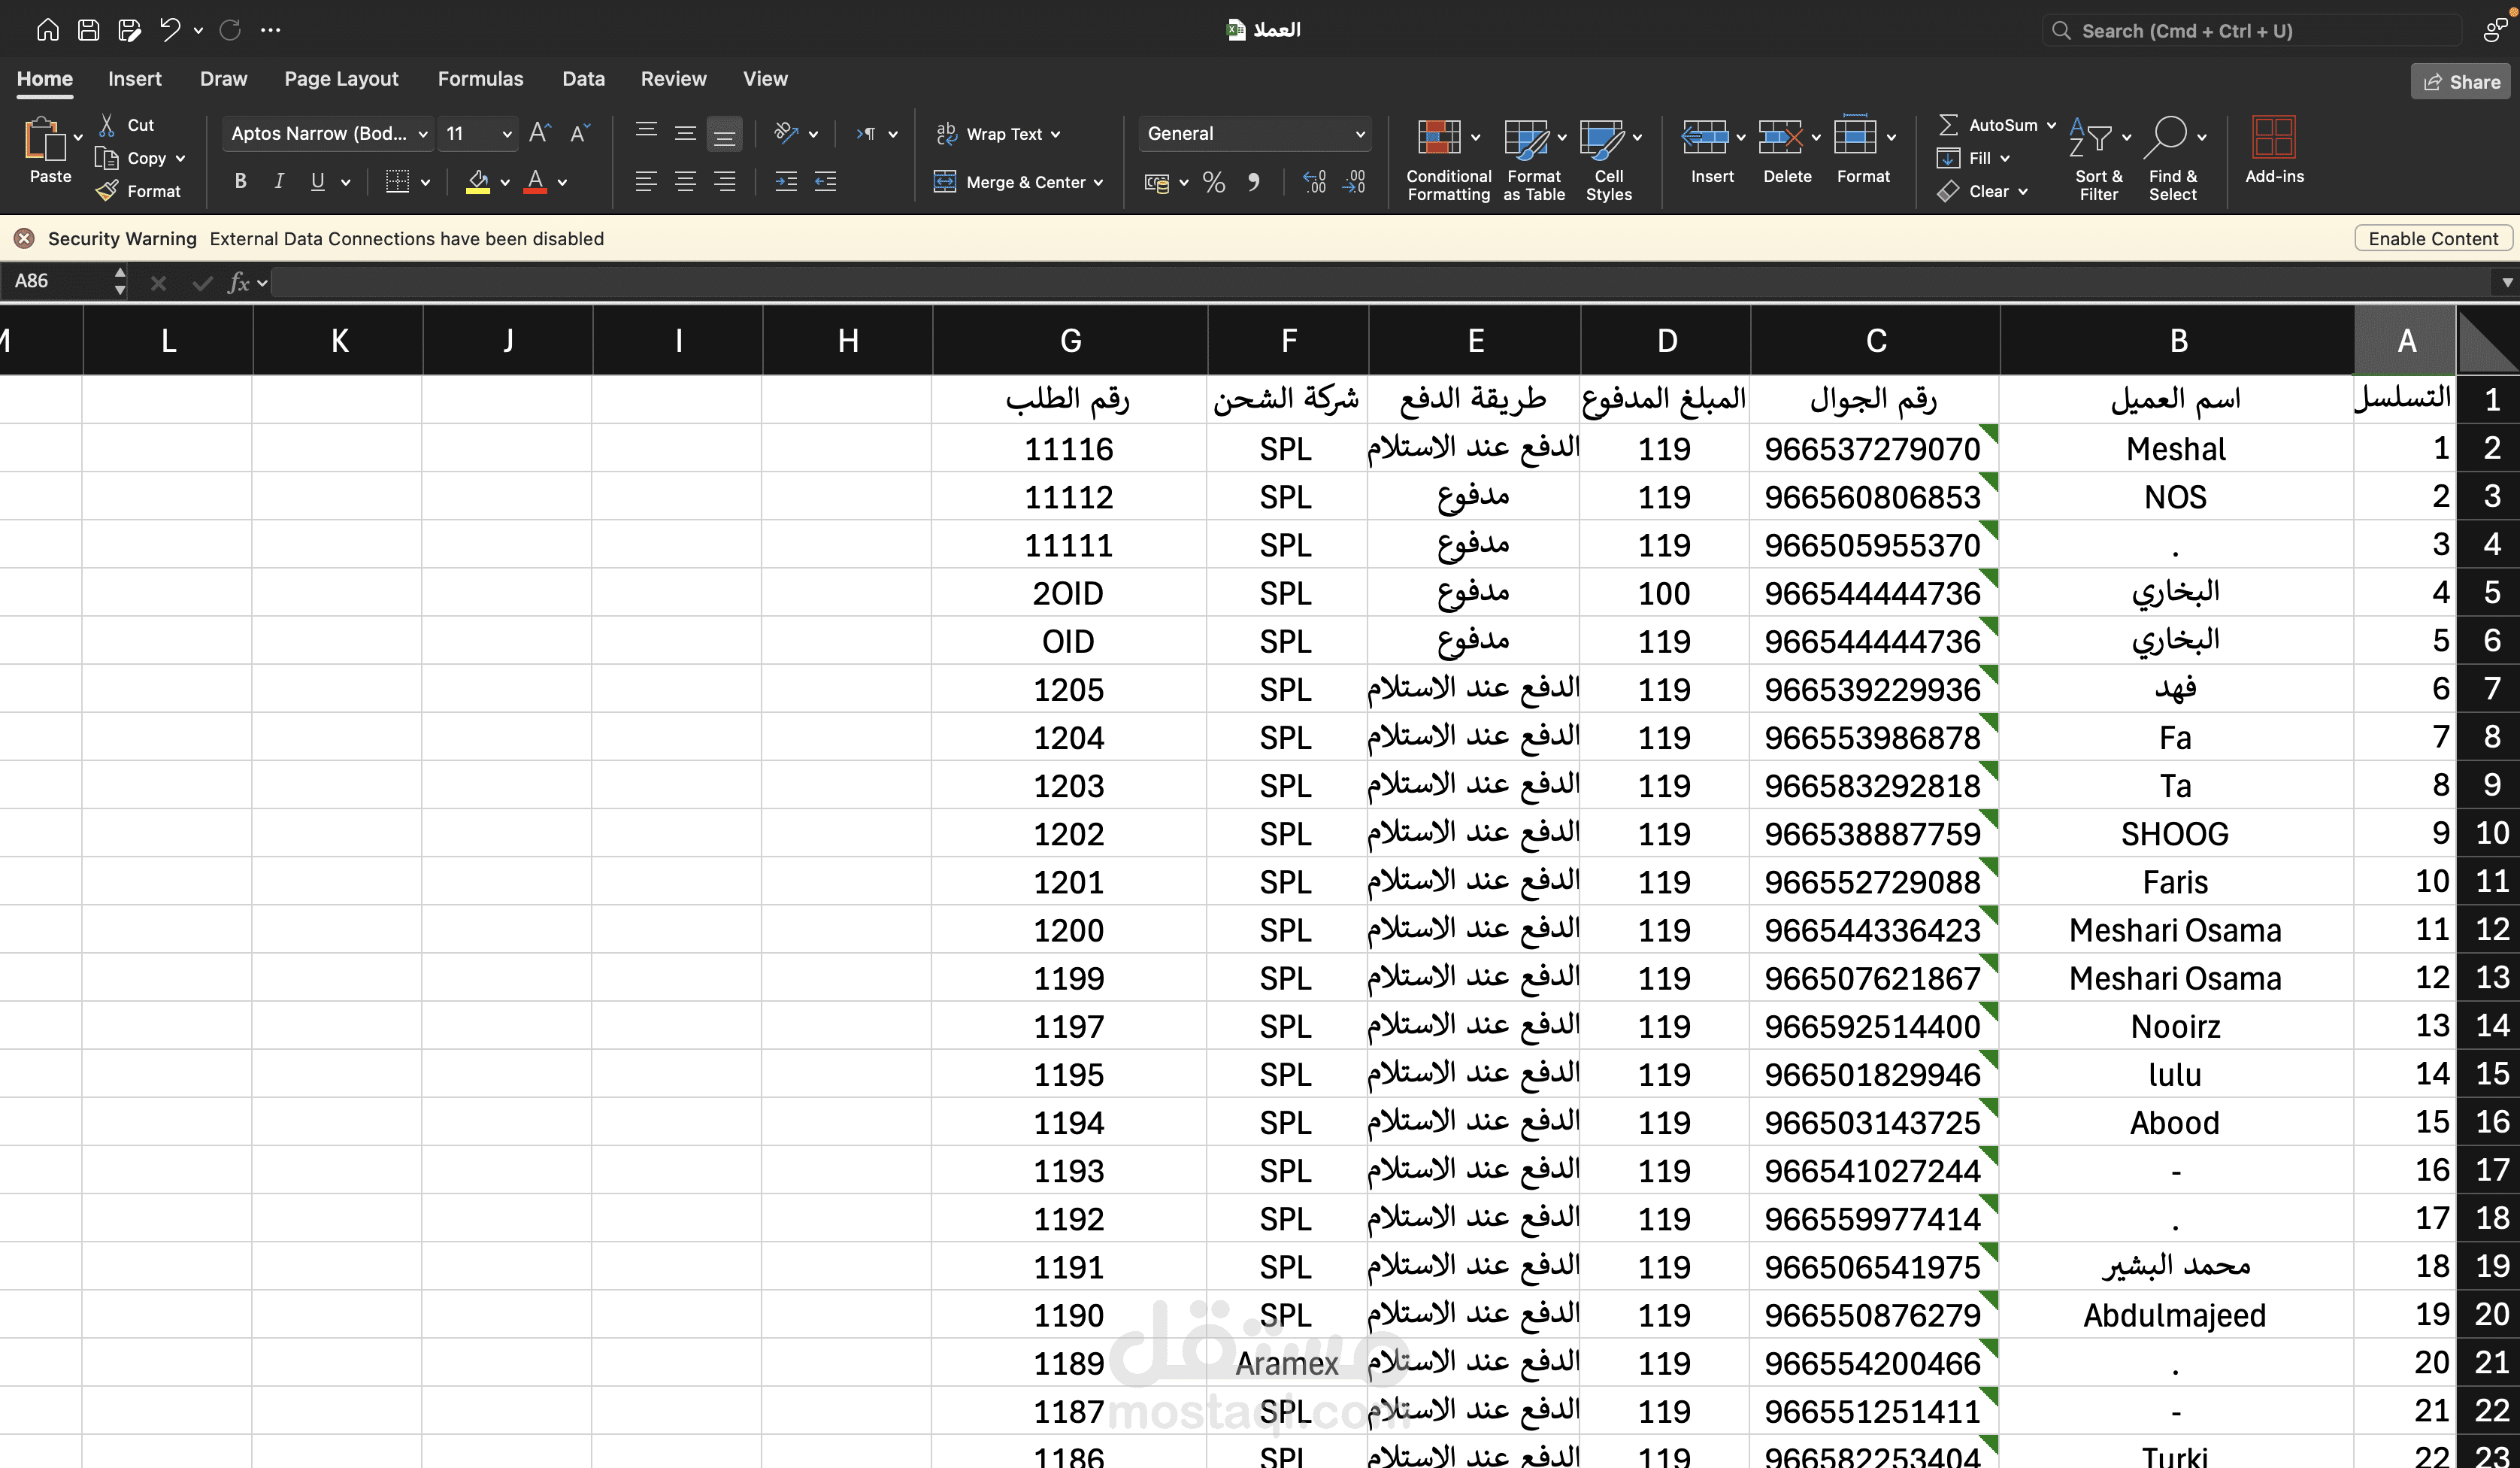Click the Insert cells icon
Image resolution: width=2520 pixels, height=1468 pixels.
tap(1704, 137)
